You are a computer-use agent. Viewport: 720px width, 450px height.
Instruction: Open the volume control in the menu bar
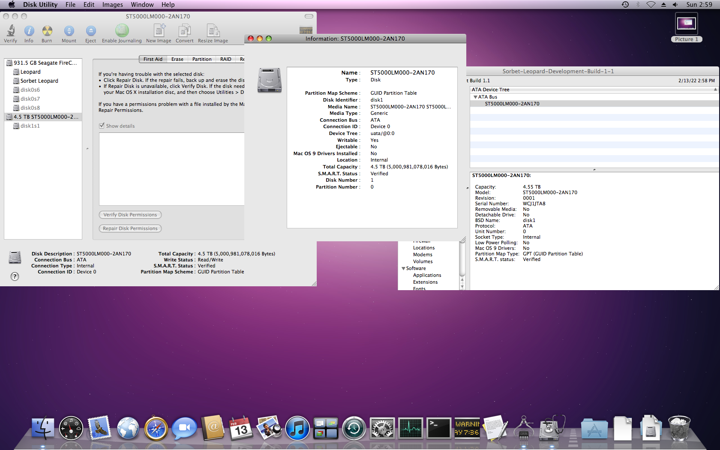coord(675,5)
